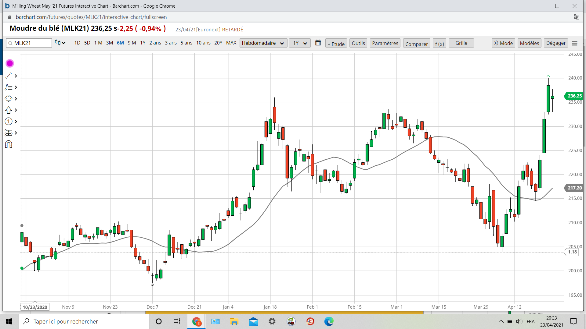The image size is (586, 329).
Task: Open the calendar date range icon
Action: pos(318,43)
